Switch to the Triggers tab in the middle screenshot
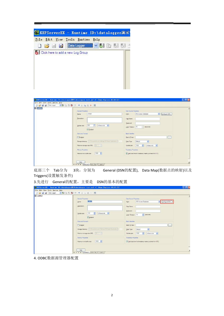 [101, 164]
